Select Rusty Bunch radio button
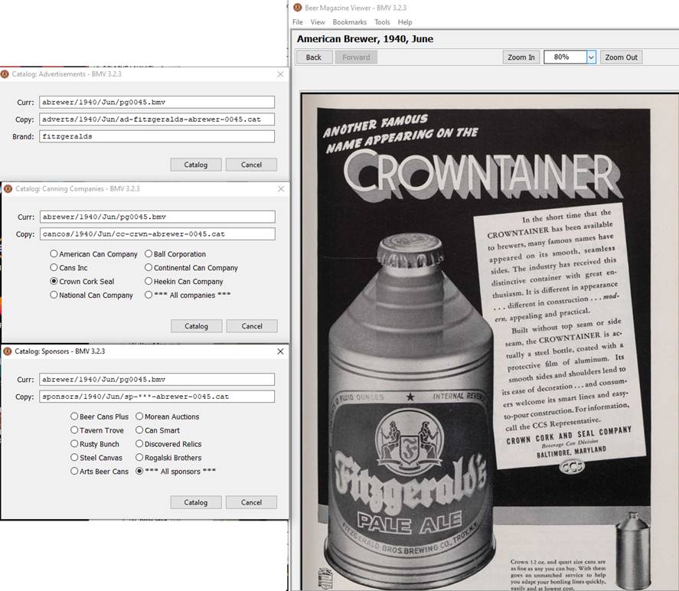Image resolution: width=679 pixels, height=591 pixels. [74, 444]
